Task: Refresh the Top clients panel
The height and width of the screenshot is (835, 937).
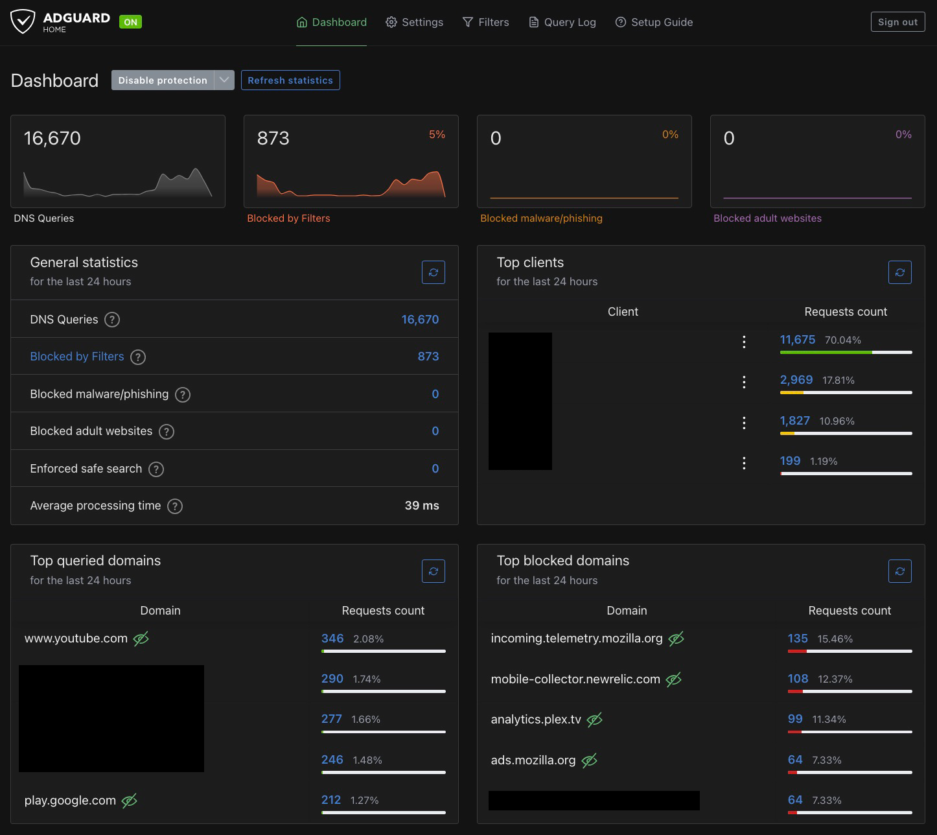Action: (900, 272)
